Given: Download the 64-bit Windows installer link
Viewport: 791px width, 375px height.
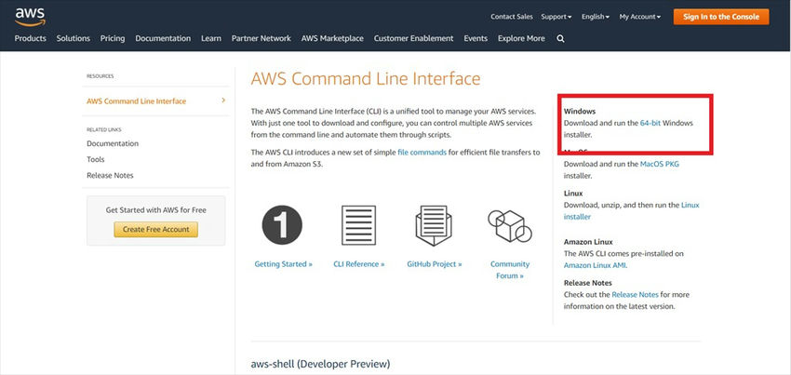Looking at the screenshot, I should point(650,123).
